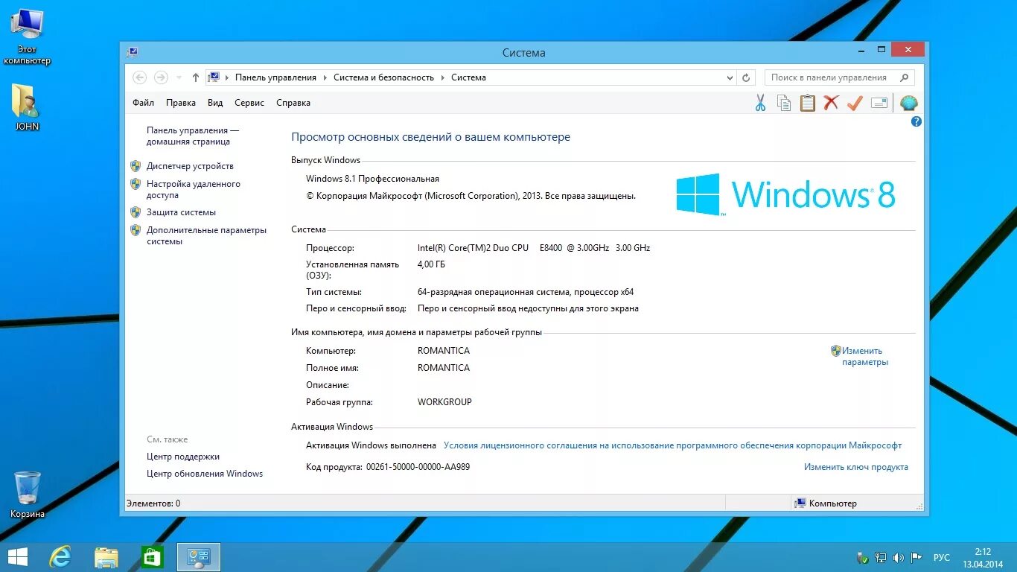1017x572 pixels.
Task: Click Панель управления breadcrumb
Action: [275, 77]
